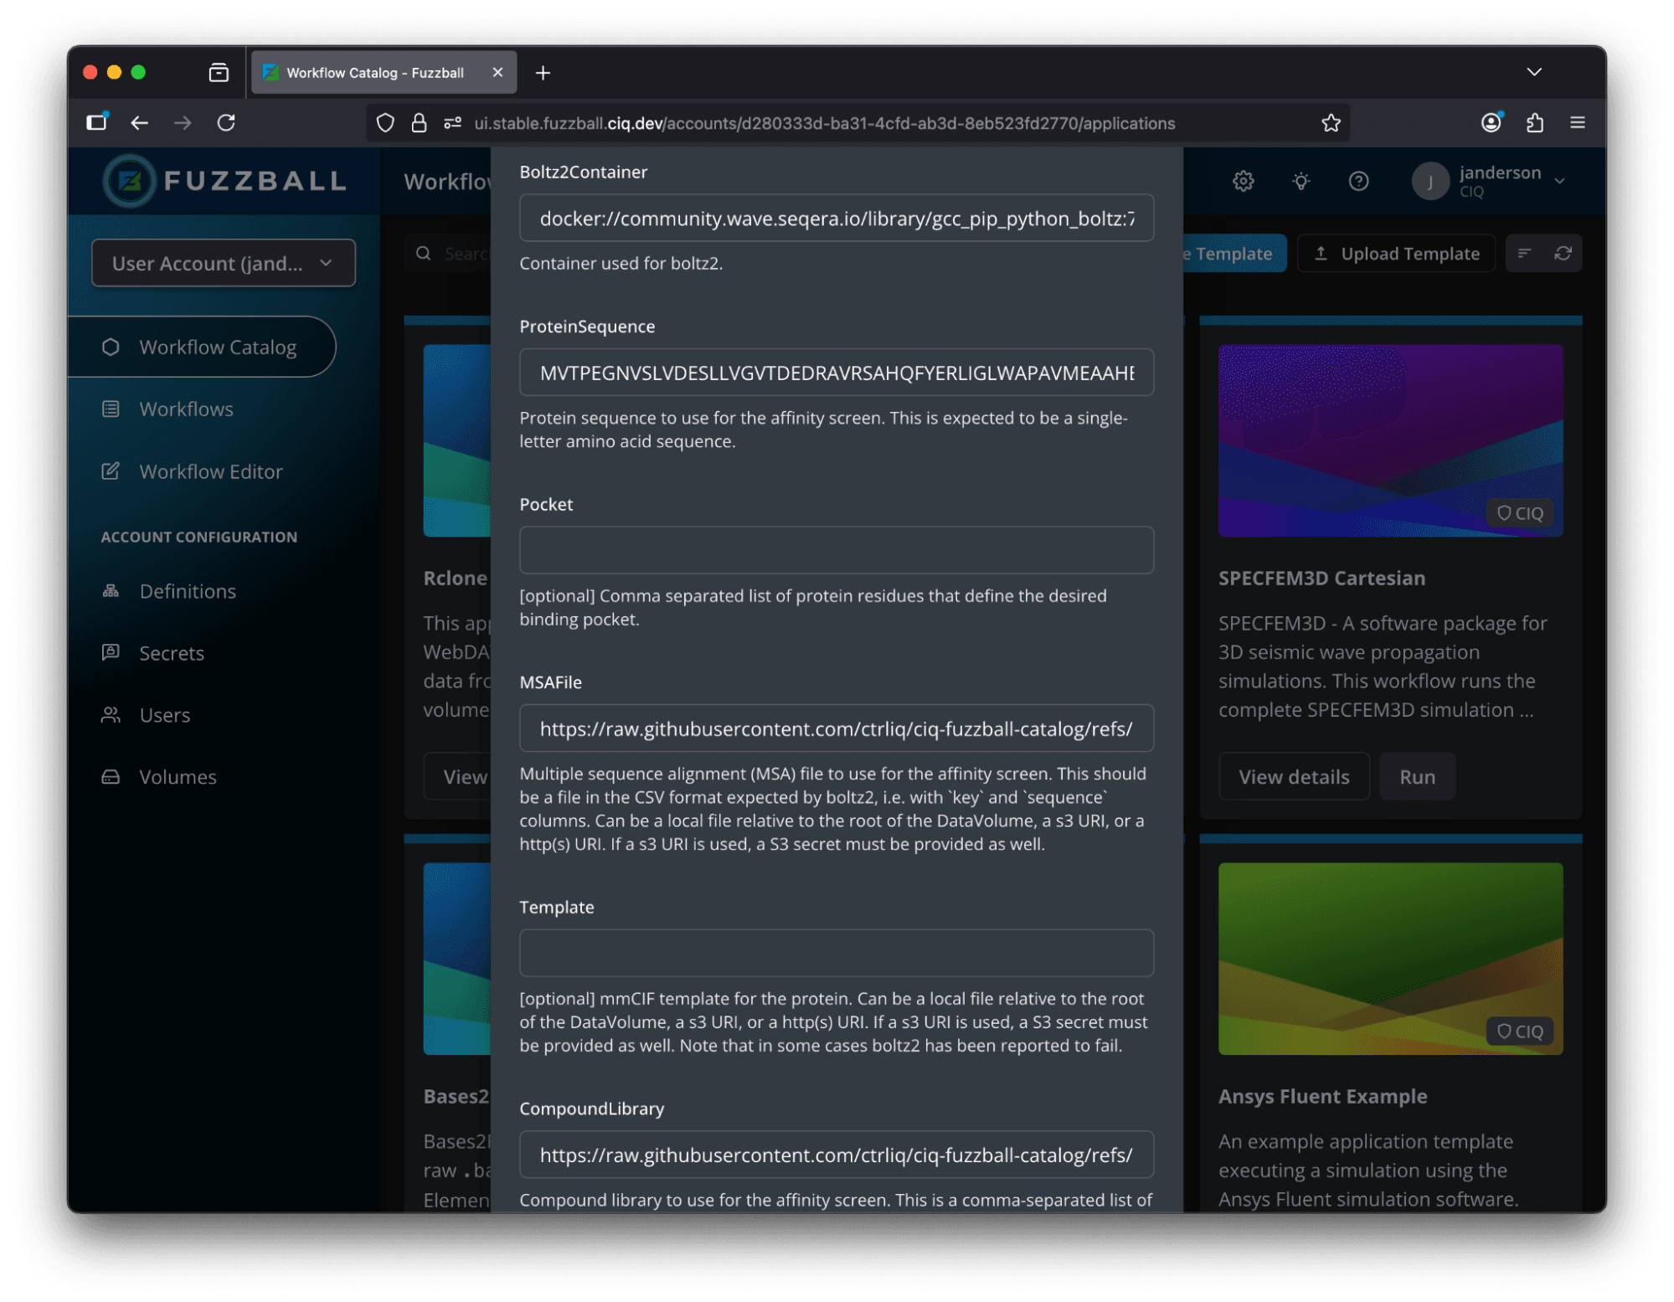Viewport: 1674px width, 1302px height.
Task: Edit the MSAFile URL field
Action: 837,728
